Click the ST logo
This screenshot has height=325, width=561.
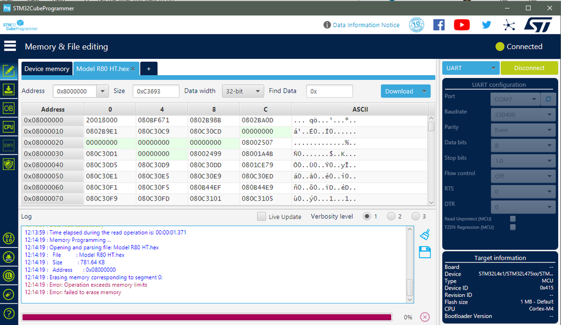click(538, 25)
